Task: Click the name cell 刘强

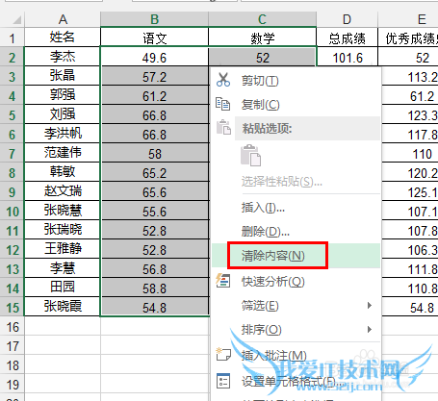Action: pyautogui.click(x=63, y=114)
